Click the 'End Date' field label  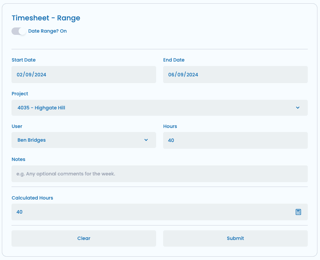(x=174, y=60)
